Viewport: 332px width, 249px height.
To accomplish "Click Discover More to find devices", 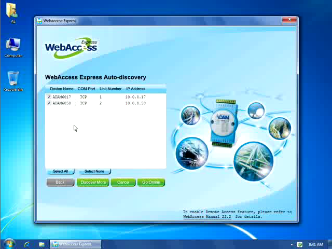I will tap(93, 182).
